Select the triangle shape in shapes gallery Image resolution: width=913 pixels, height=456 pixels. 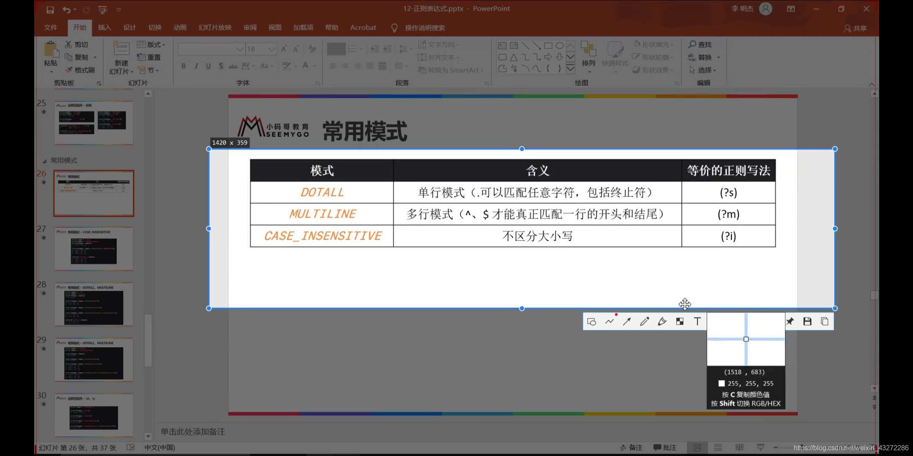pyautogui.click(x=514, y=57)
